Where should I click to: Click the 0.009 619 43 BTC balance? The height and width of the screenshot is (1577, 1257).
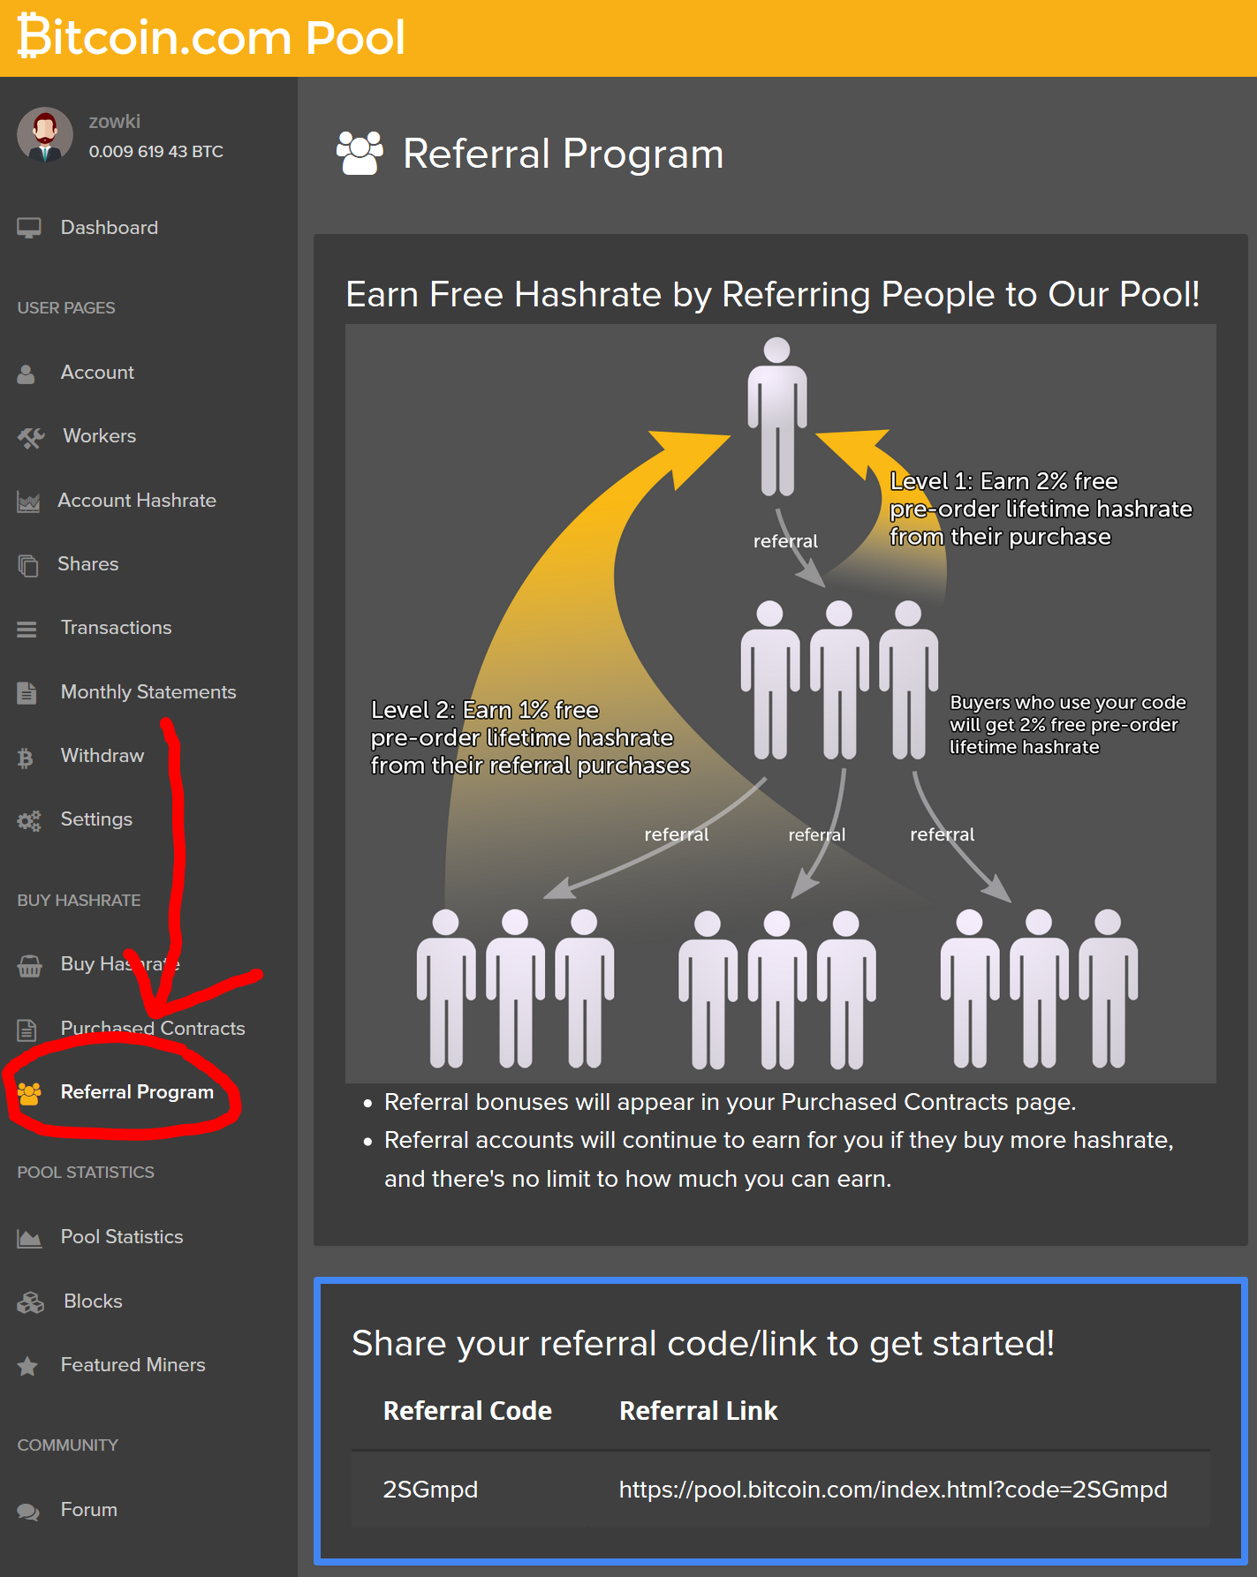[x=155, y=152]
